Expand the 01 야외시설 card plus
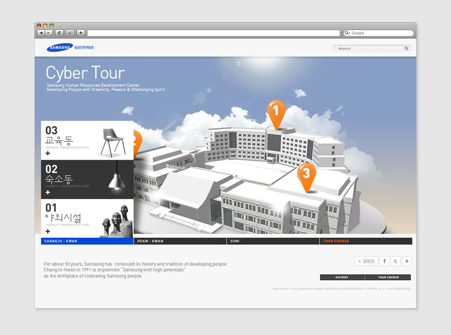The image size is (451, 335). click(48, 232)
